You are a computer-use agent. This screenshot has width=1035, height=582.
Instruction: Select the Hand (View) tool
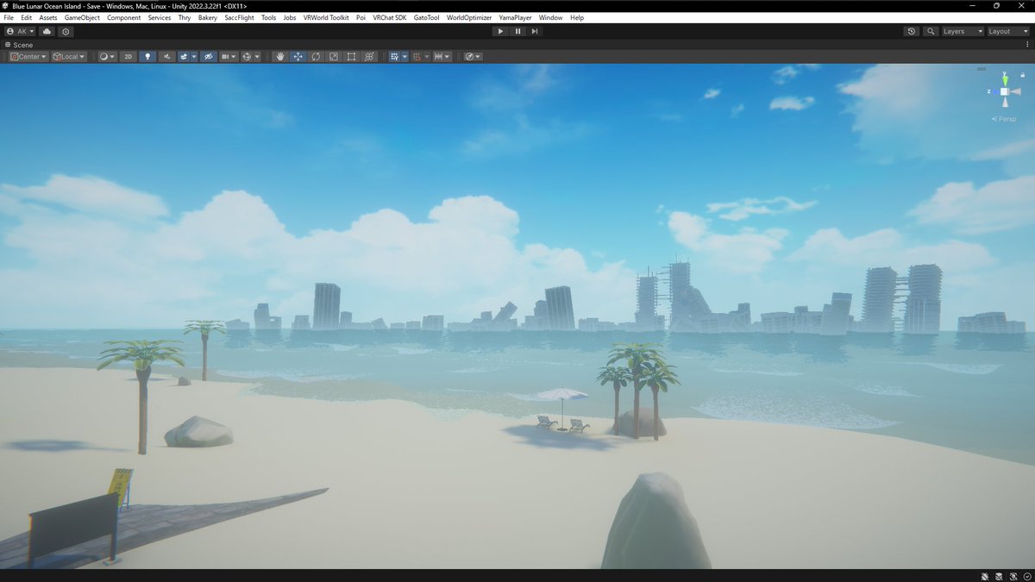tap(279, 57)
